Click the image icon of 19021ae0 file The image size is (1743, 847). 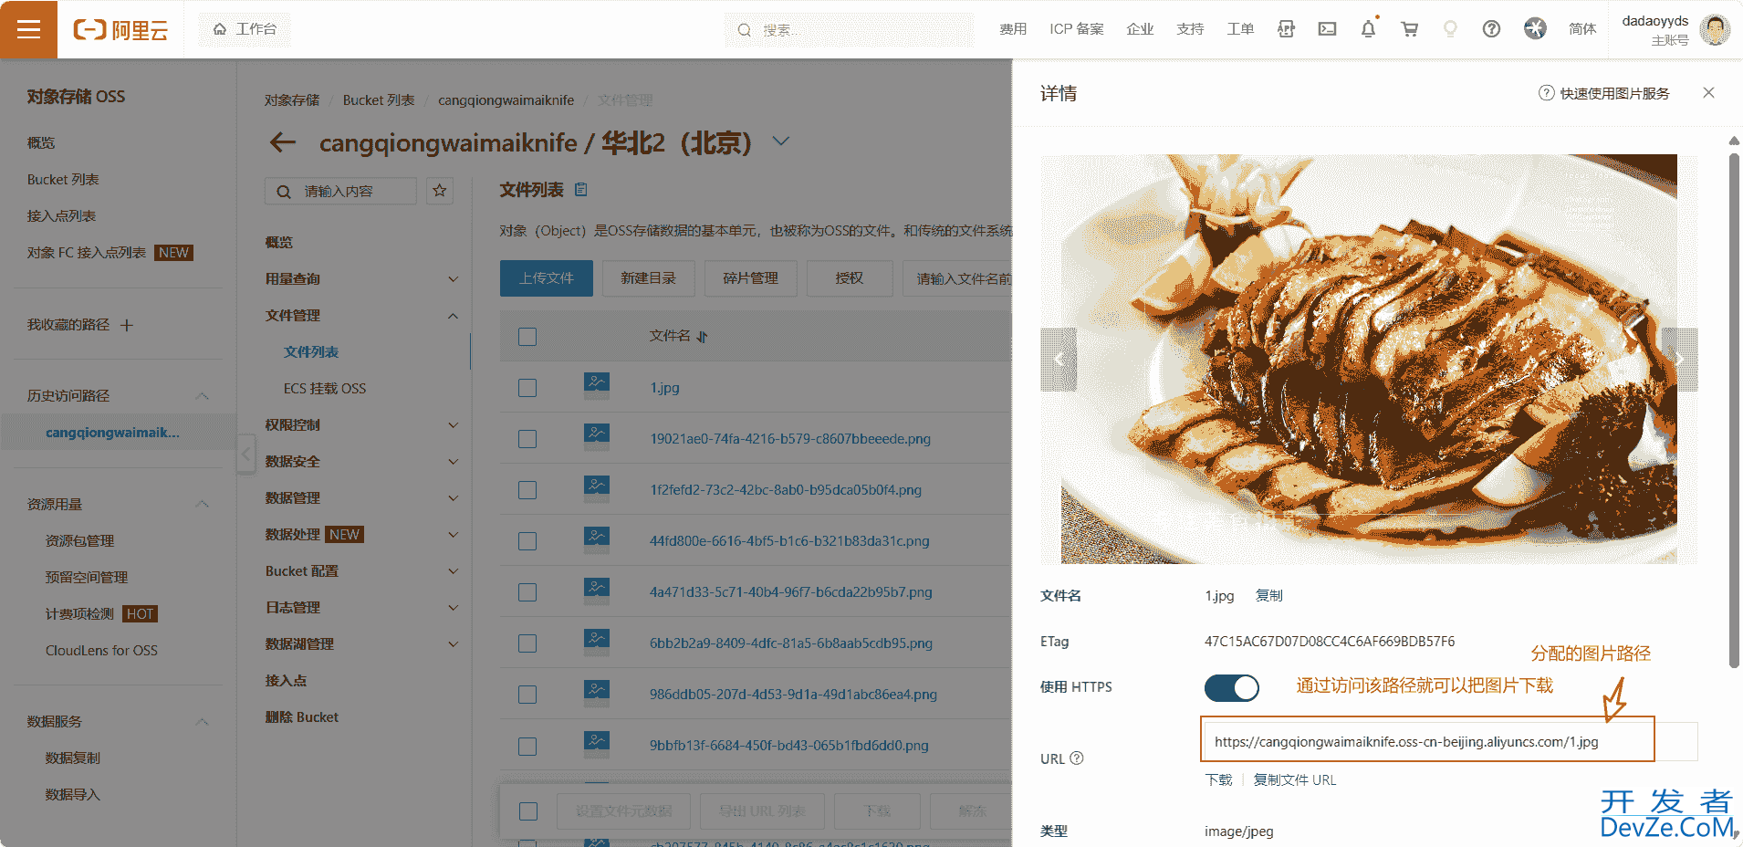click(597, 436)
